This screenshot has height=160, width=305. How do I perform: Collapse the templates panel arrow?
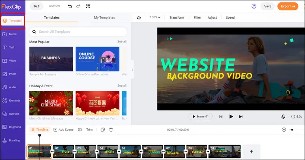tap(132, 70)
